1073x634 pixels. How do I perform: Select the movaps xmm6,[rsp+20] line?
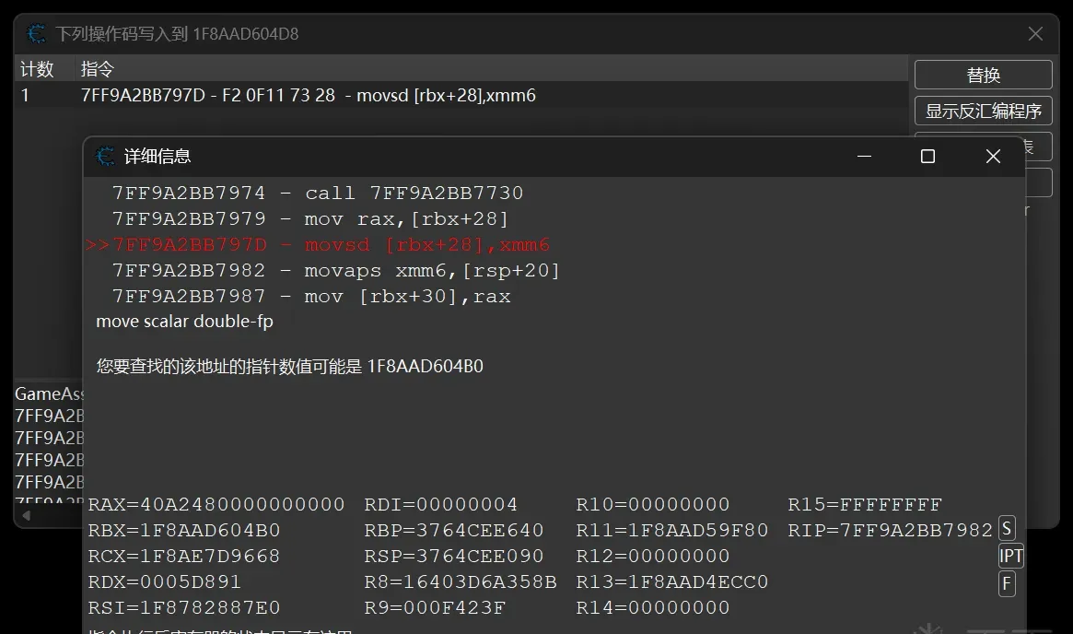(x=336, y=271)
